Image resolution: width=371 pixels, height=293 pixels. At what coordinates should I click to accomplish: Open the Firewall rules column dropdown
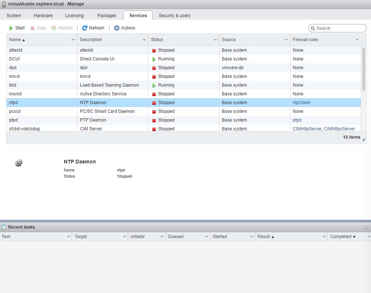[x=357, y=39]
